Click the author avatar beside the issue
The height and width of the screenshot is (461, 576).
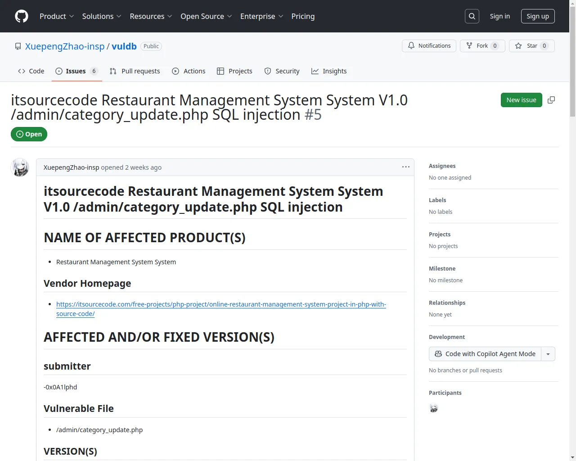[x=20, y=167]
